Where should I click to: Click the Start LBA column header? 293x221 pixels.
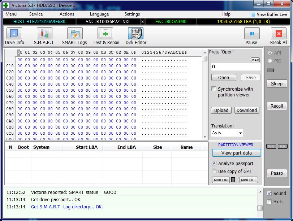click(87, 147)
